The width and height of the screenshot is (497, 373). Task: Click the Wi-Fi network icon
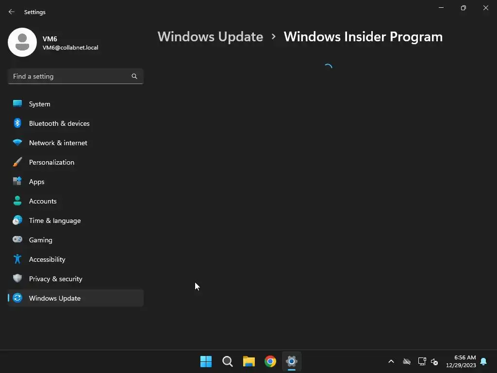17,142
